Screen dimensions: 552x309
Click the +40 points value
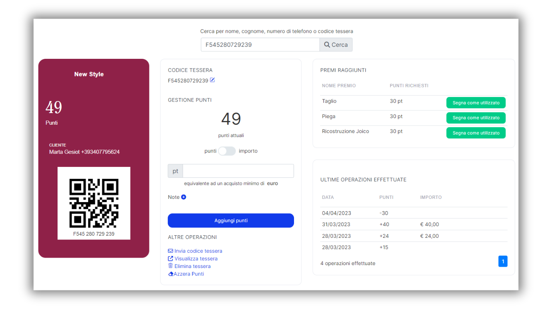pyautogui.click(x=384, y=225)
